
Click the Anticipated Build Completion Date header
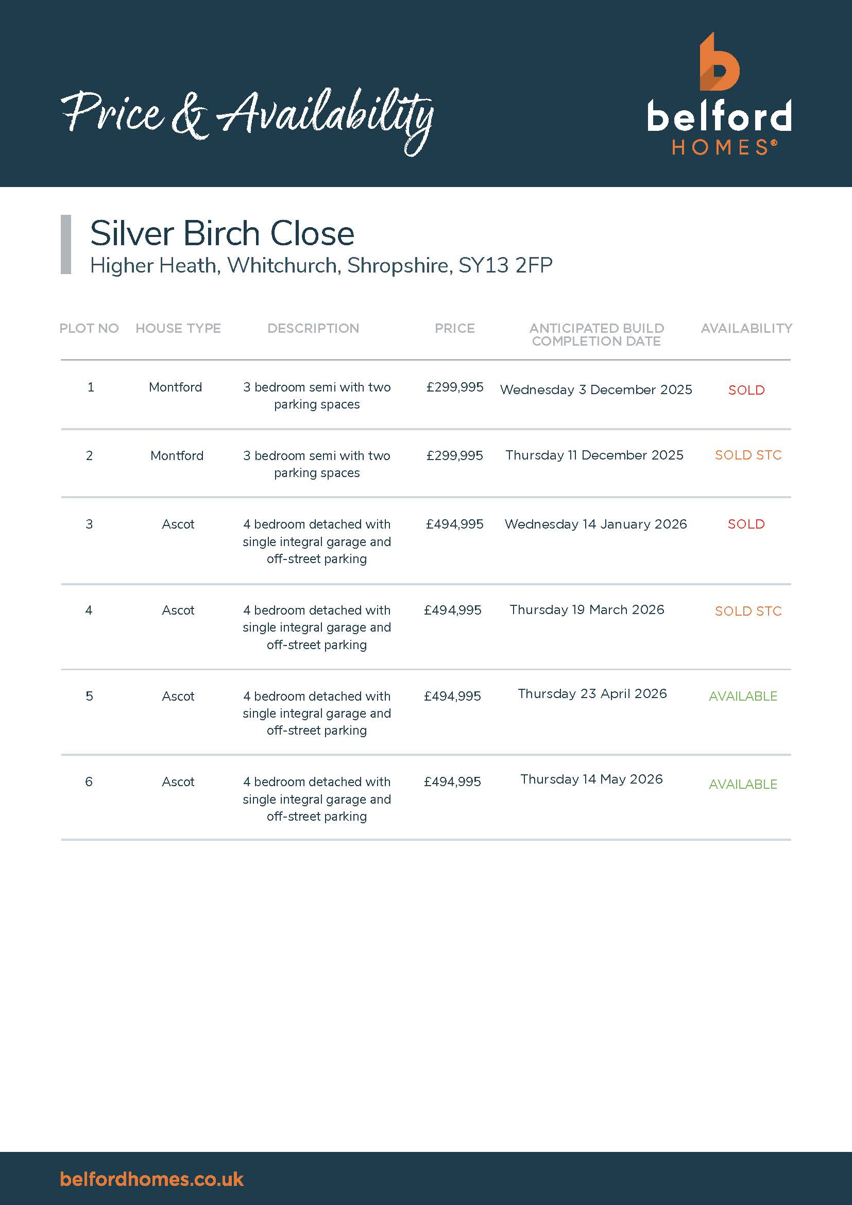point(597,334)
